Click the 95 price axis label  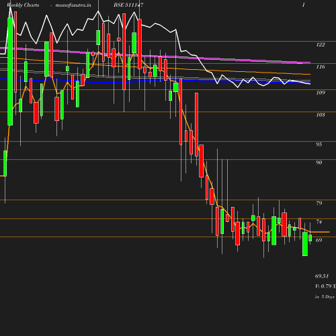click(319, 144)
